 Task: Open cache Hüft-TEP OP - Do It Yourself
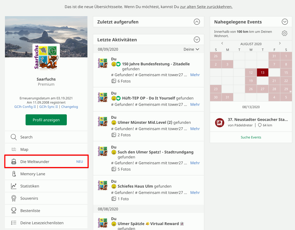pos(148,98)
